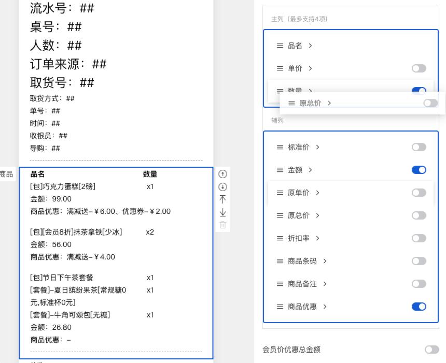Select the 原总价 row in 辅列 list
446x363 pixels.
tap(298, 215)
